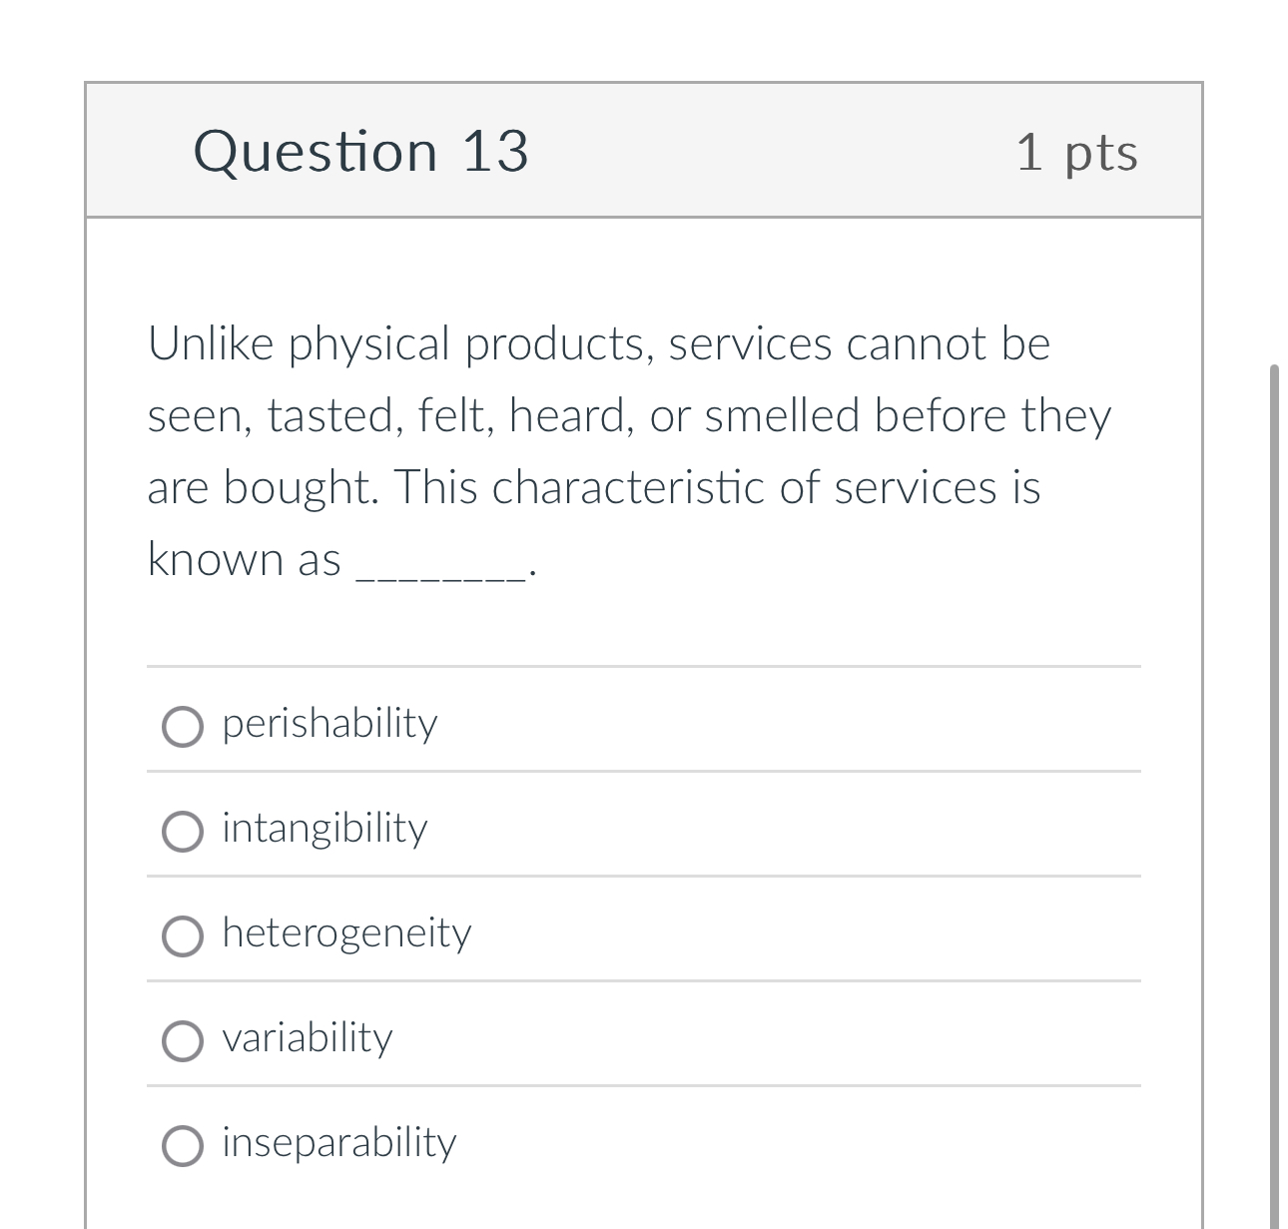Click the perishability answer label
Screen dimensions: 1288x1229
[328, 724]
